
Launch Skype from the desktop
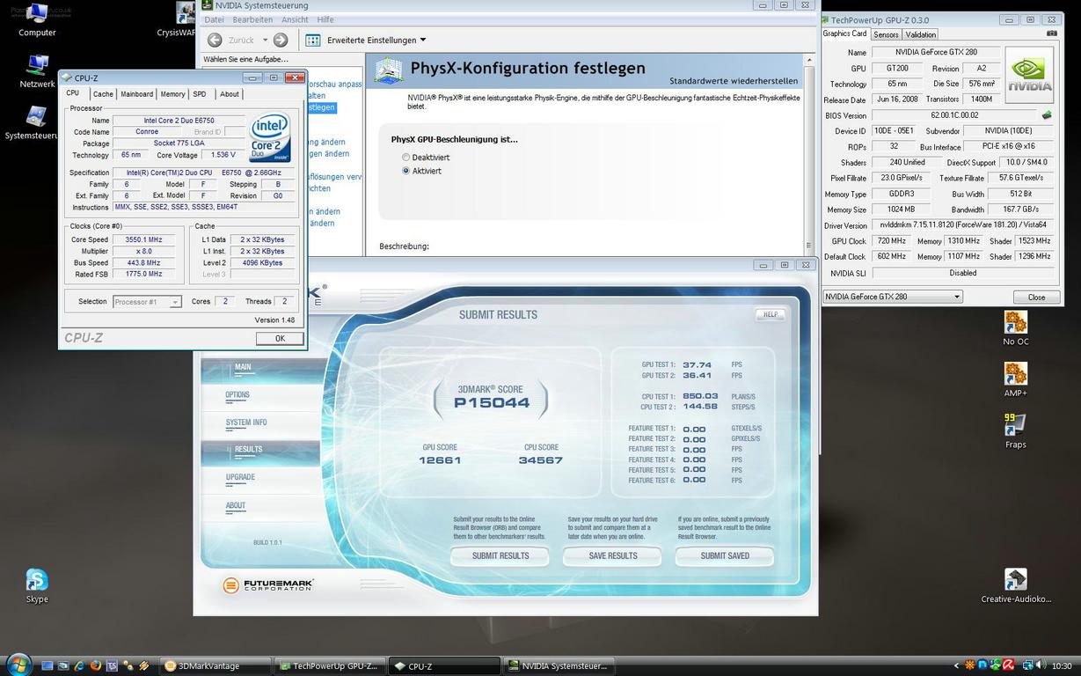click(37, 586)
